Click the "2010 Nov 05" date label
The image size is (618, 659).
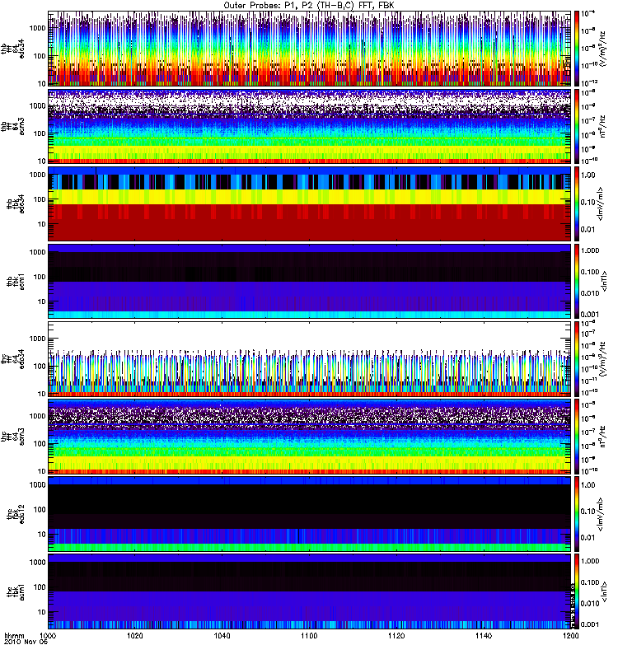(26, 642)
